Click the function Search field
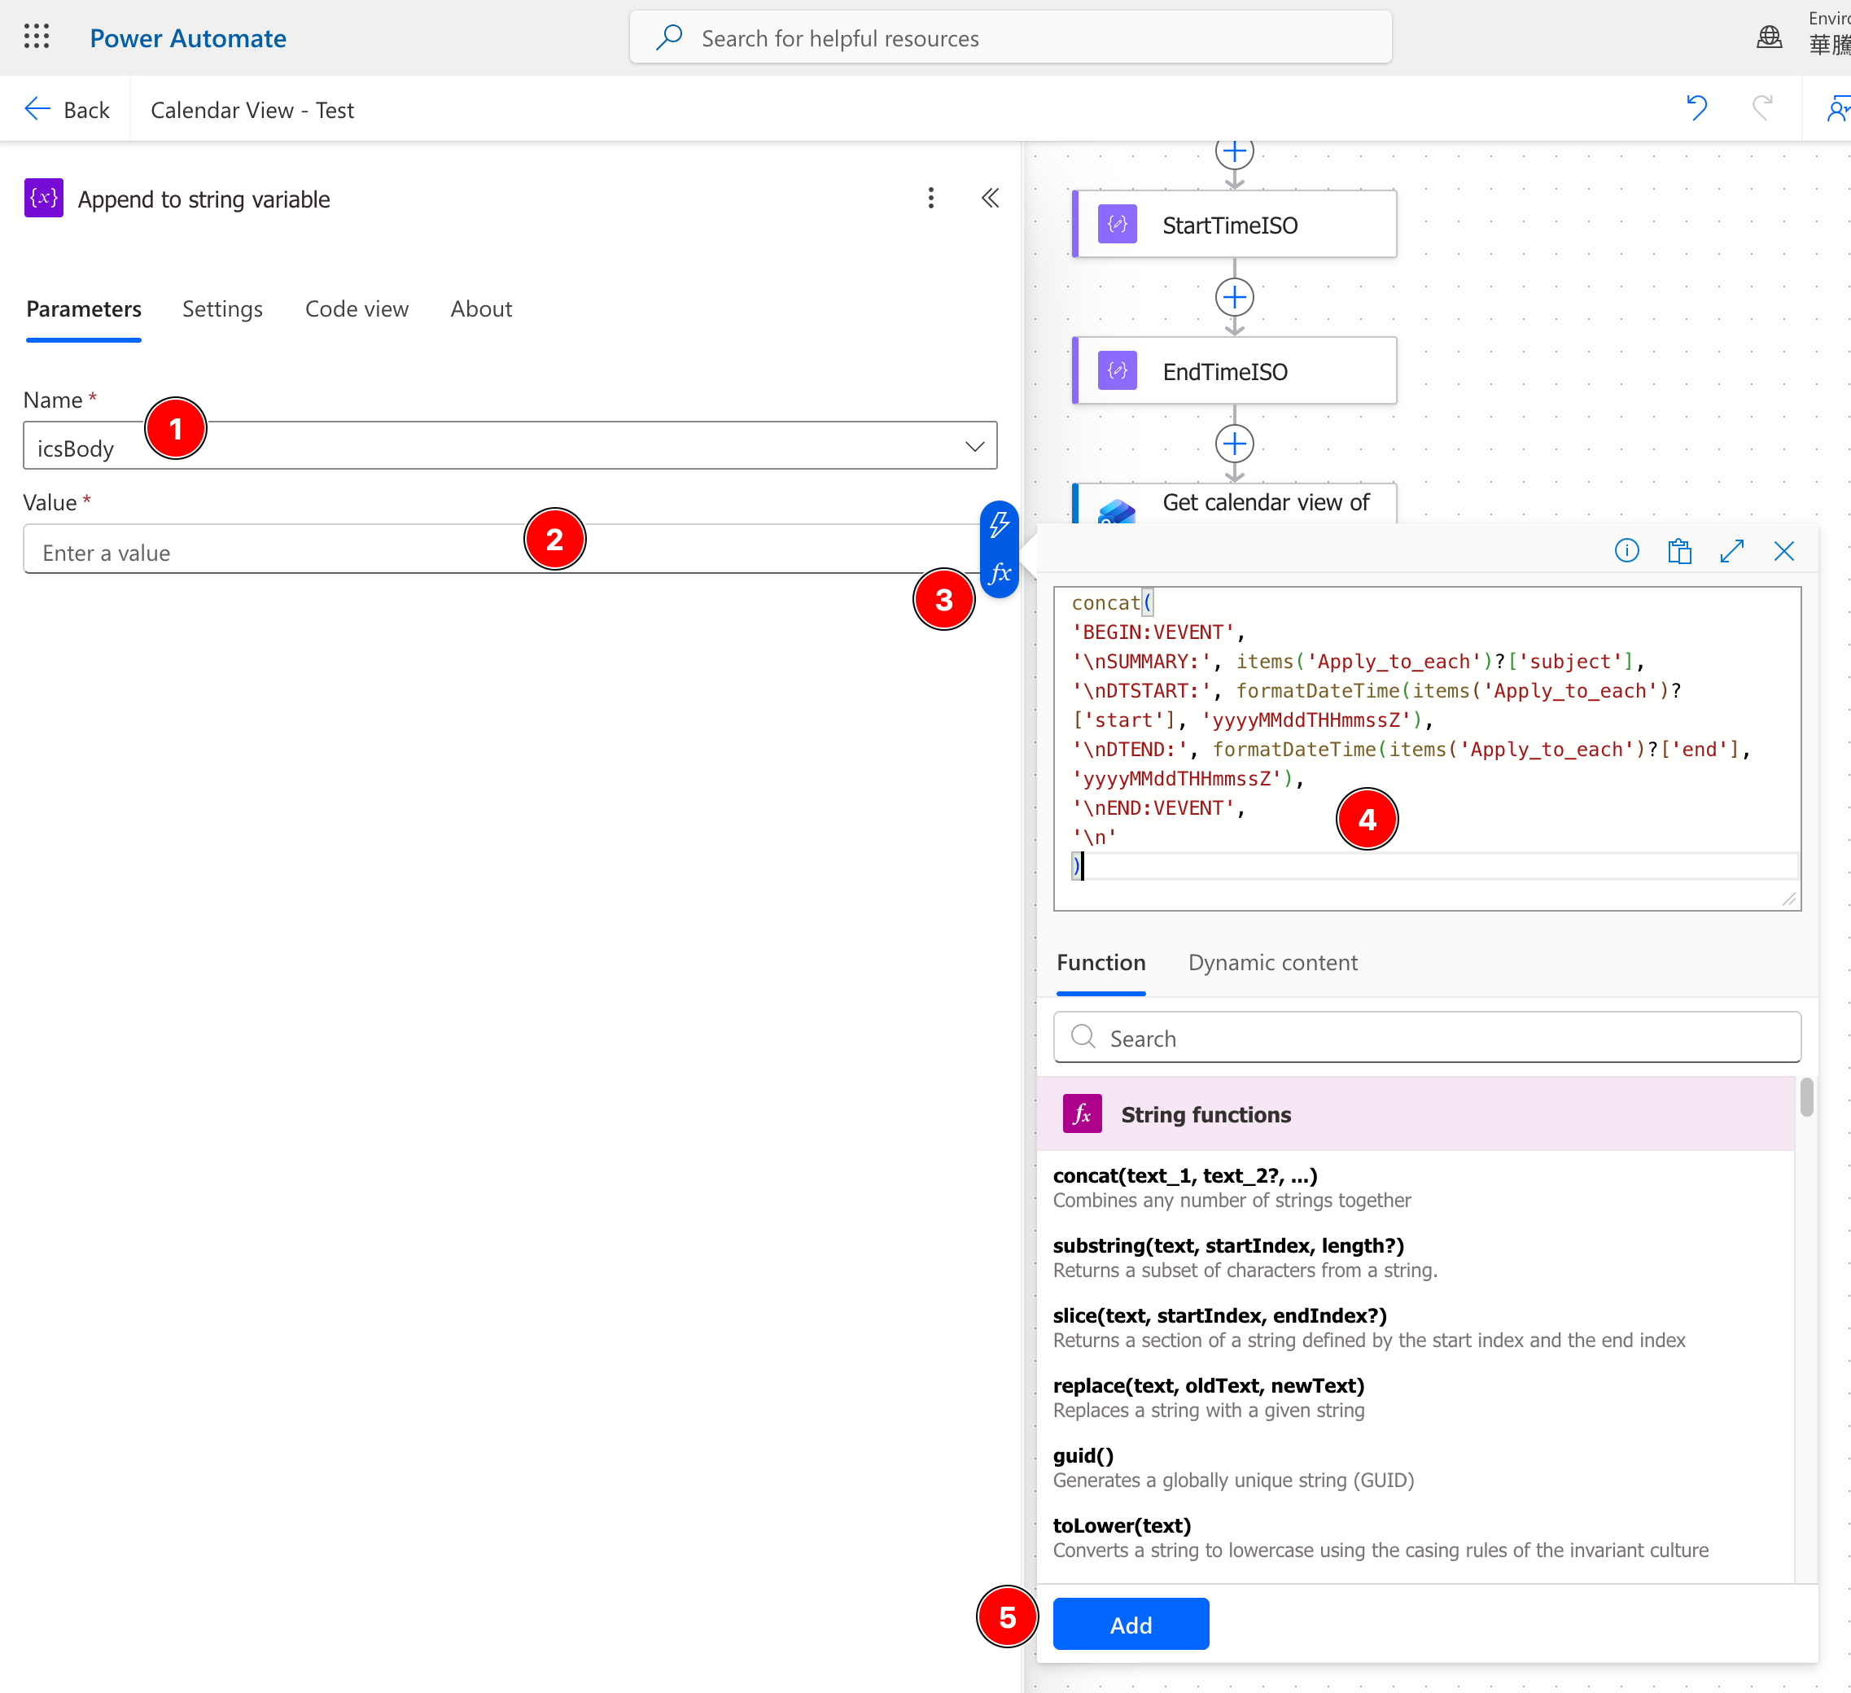This screenshot has height=1693, width=1851. (x=1427, y=1038)
